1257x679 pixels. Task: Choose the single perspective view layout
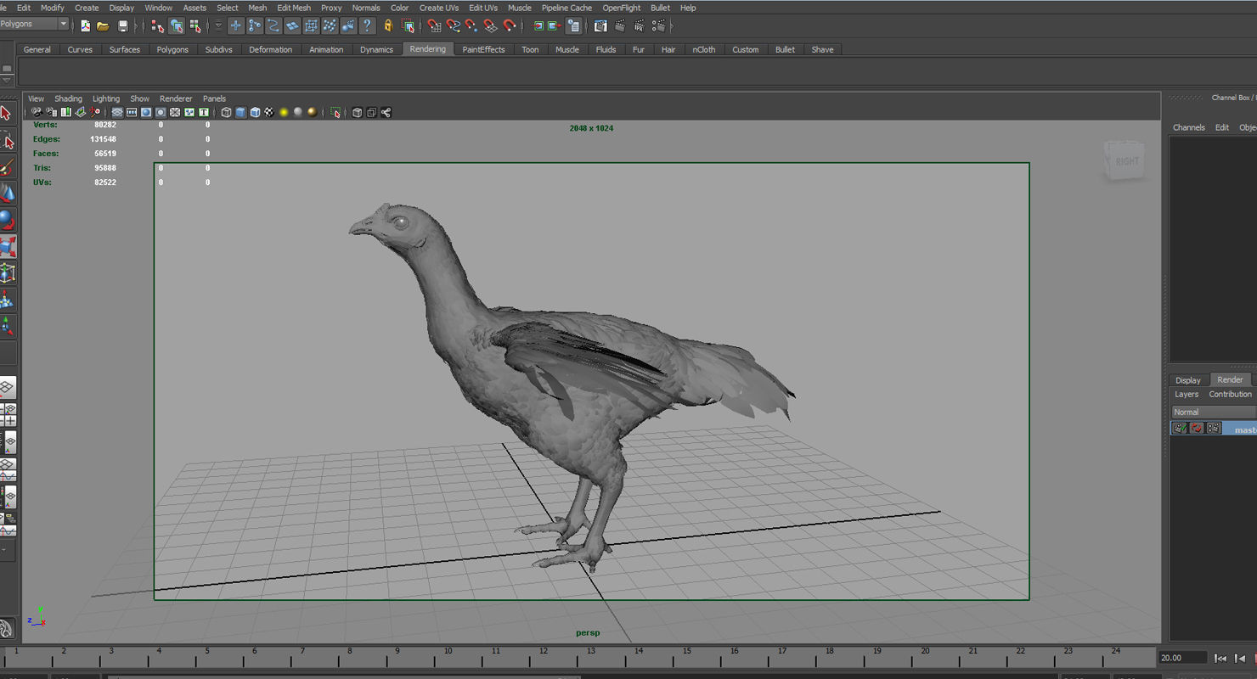(7, 388)
